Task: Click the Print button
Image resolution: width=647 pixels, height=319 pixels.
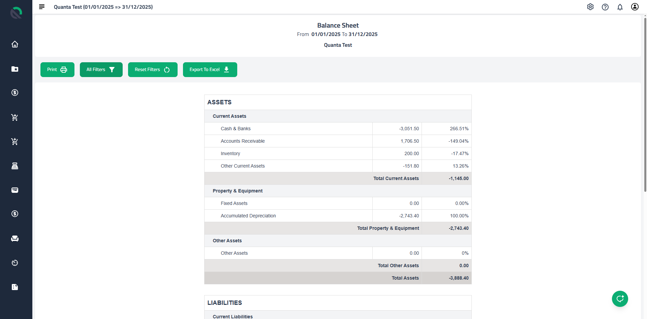Action: point(57,69)
